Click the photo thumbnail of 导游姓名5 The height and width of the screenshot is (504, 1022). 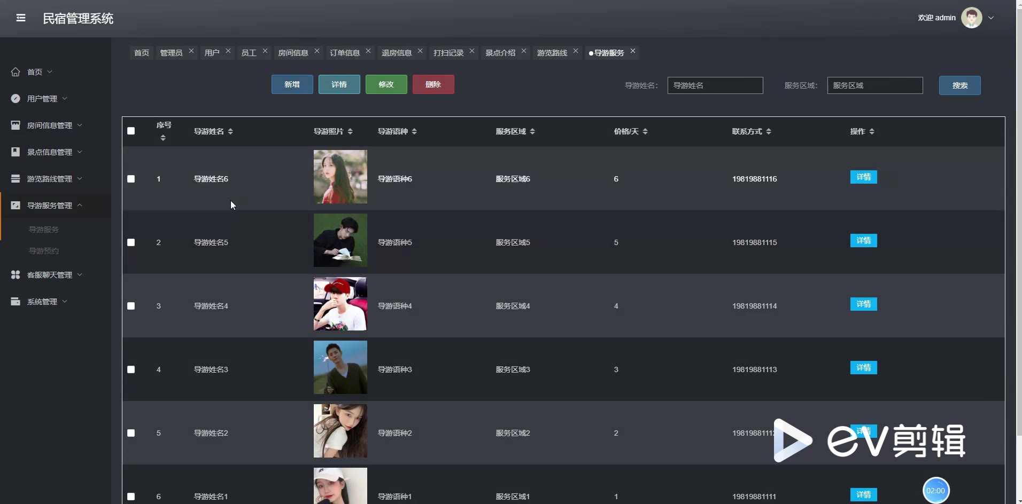340,240
